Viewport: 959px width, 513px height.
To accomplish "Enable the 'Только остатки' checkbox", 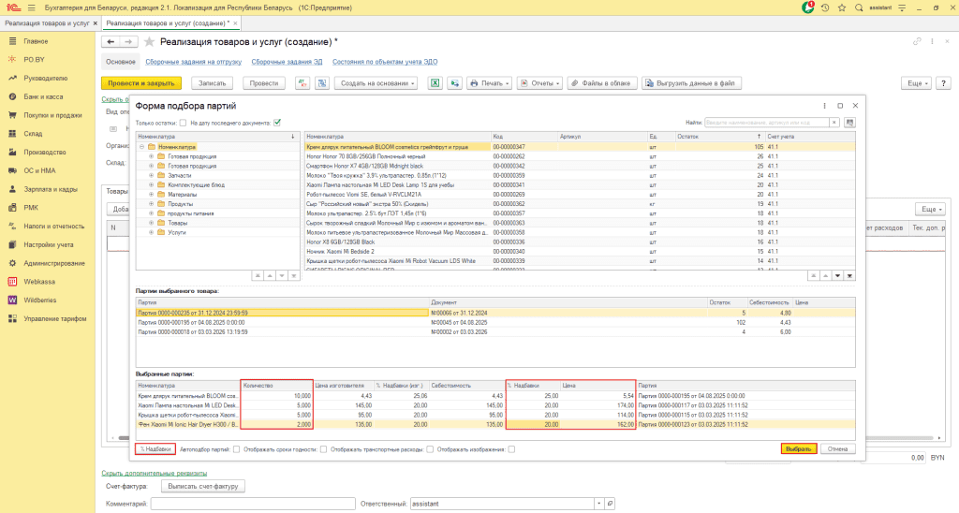I will 183,122.
